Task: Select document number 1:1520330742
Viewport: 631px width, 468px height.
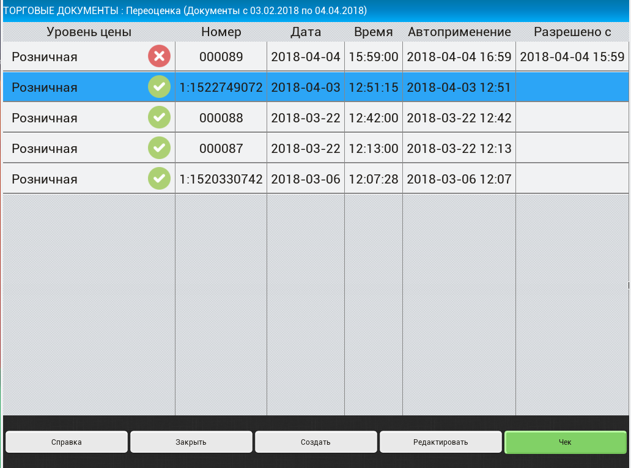Action: click(x=221, y=179)
